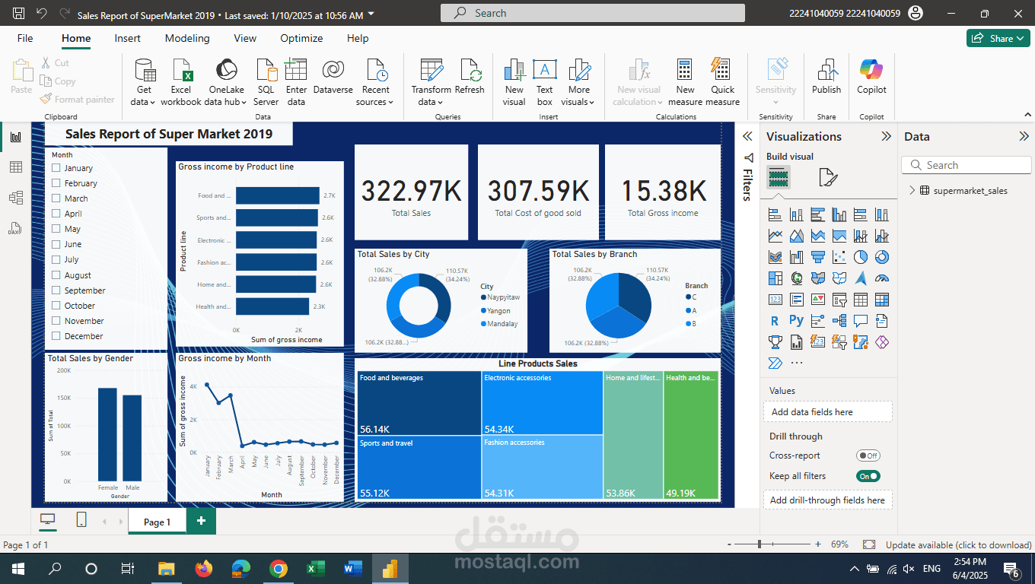This screenshot has width=1035, height=584.
Task: Insert a New visual
Action: (514, 82)
